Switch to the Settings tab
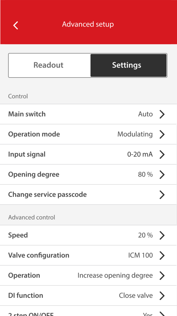This screenshot has height=316, width=177. click(x=126, y=65)
